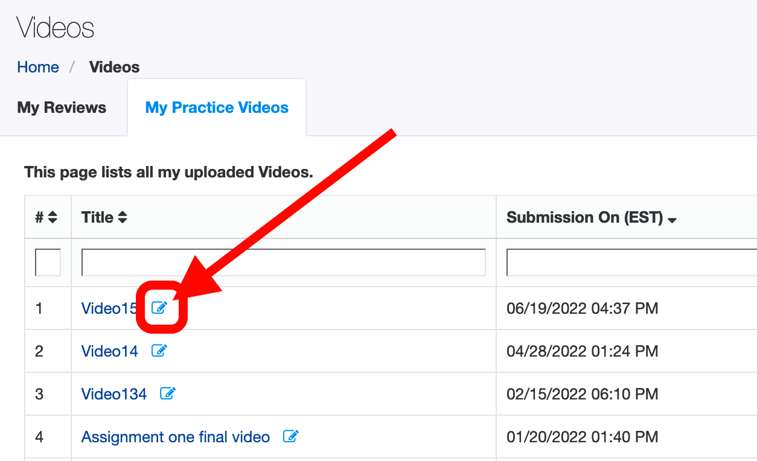Open Assignment one final video link
The height and width of the screenshot is (461, 757).
click(x=175, y=436)
